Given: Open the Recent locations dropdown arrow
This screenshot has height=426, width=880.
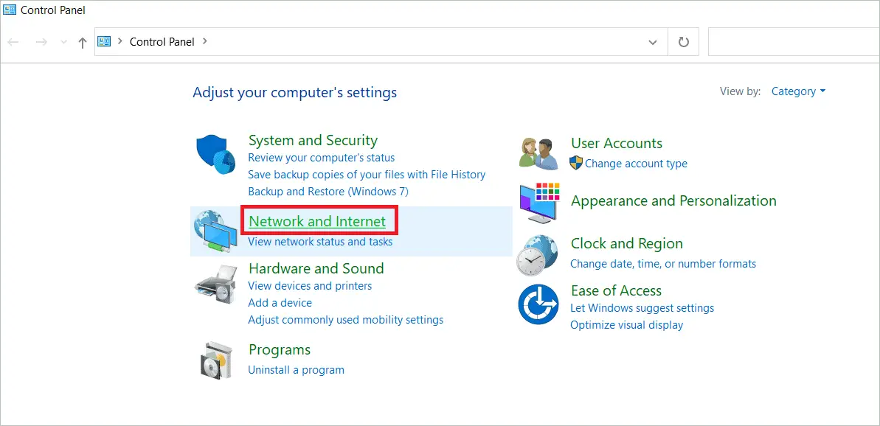Looking at the screenshot, I should (x=63, y=43).
